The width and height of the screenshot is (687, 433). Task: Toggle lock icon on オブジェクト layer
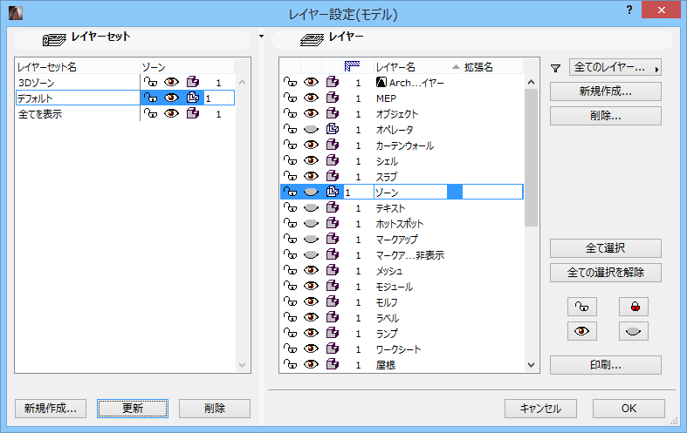point(290,114)
